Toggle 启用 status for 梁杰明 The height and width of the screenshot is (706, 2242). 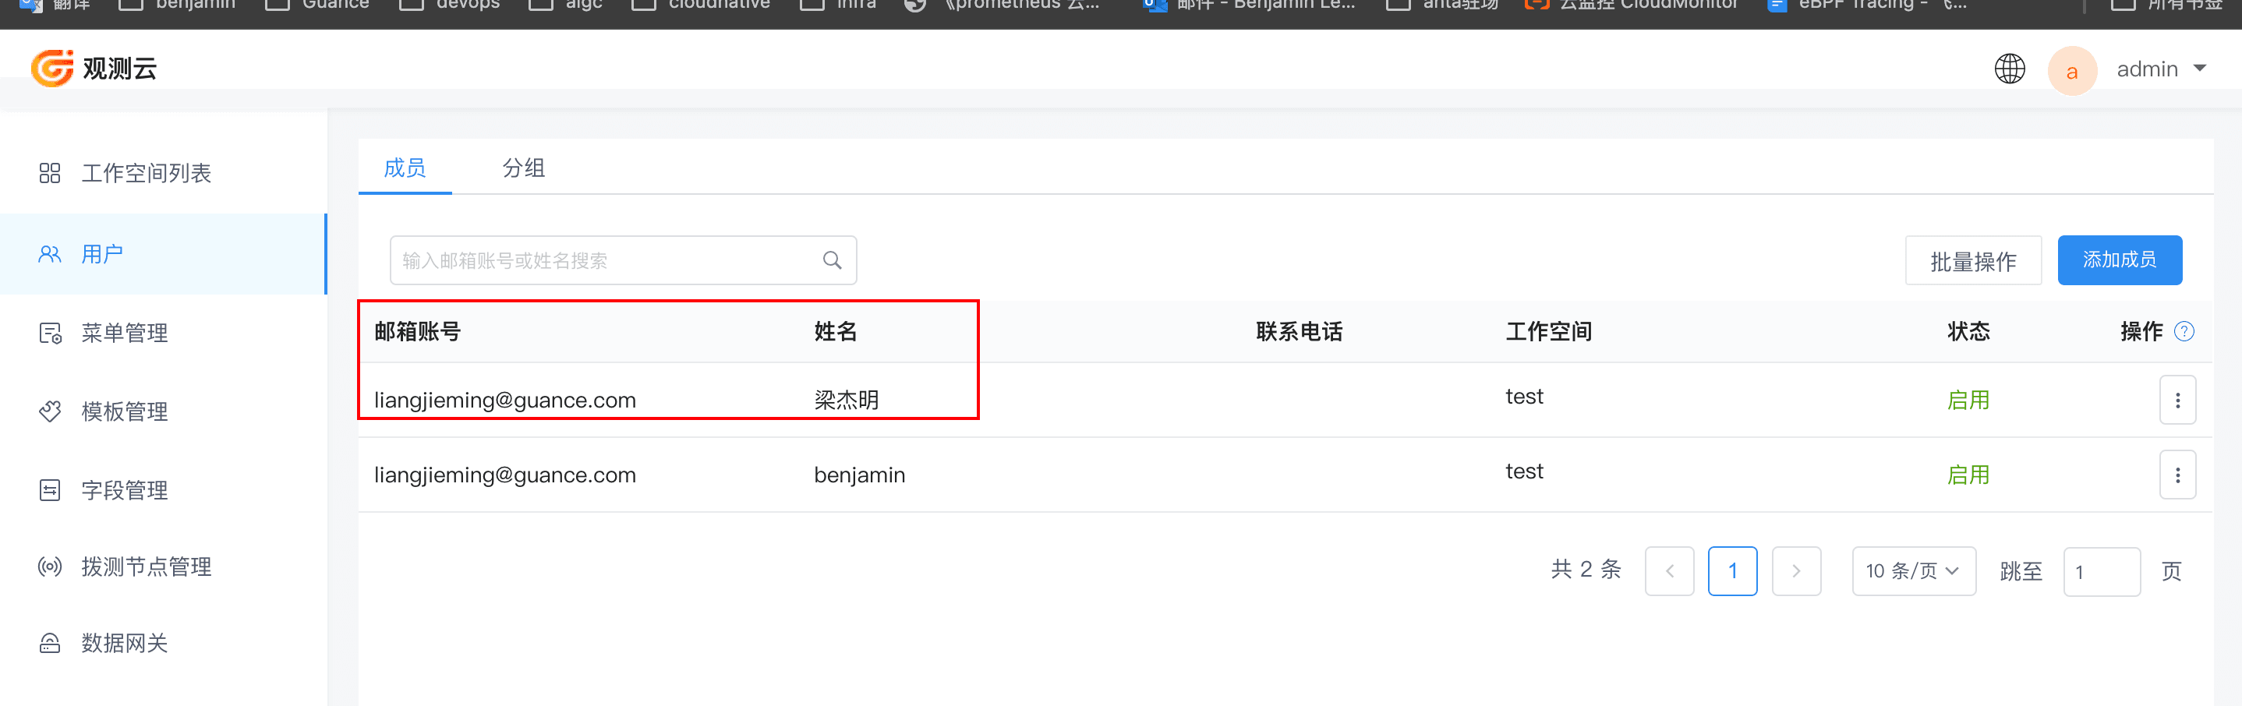point(1968,399)
